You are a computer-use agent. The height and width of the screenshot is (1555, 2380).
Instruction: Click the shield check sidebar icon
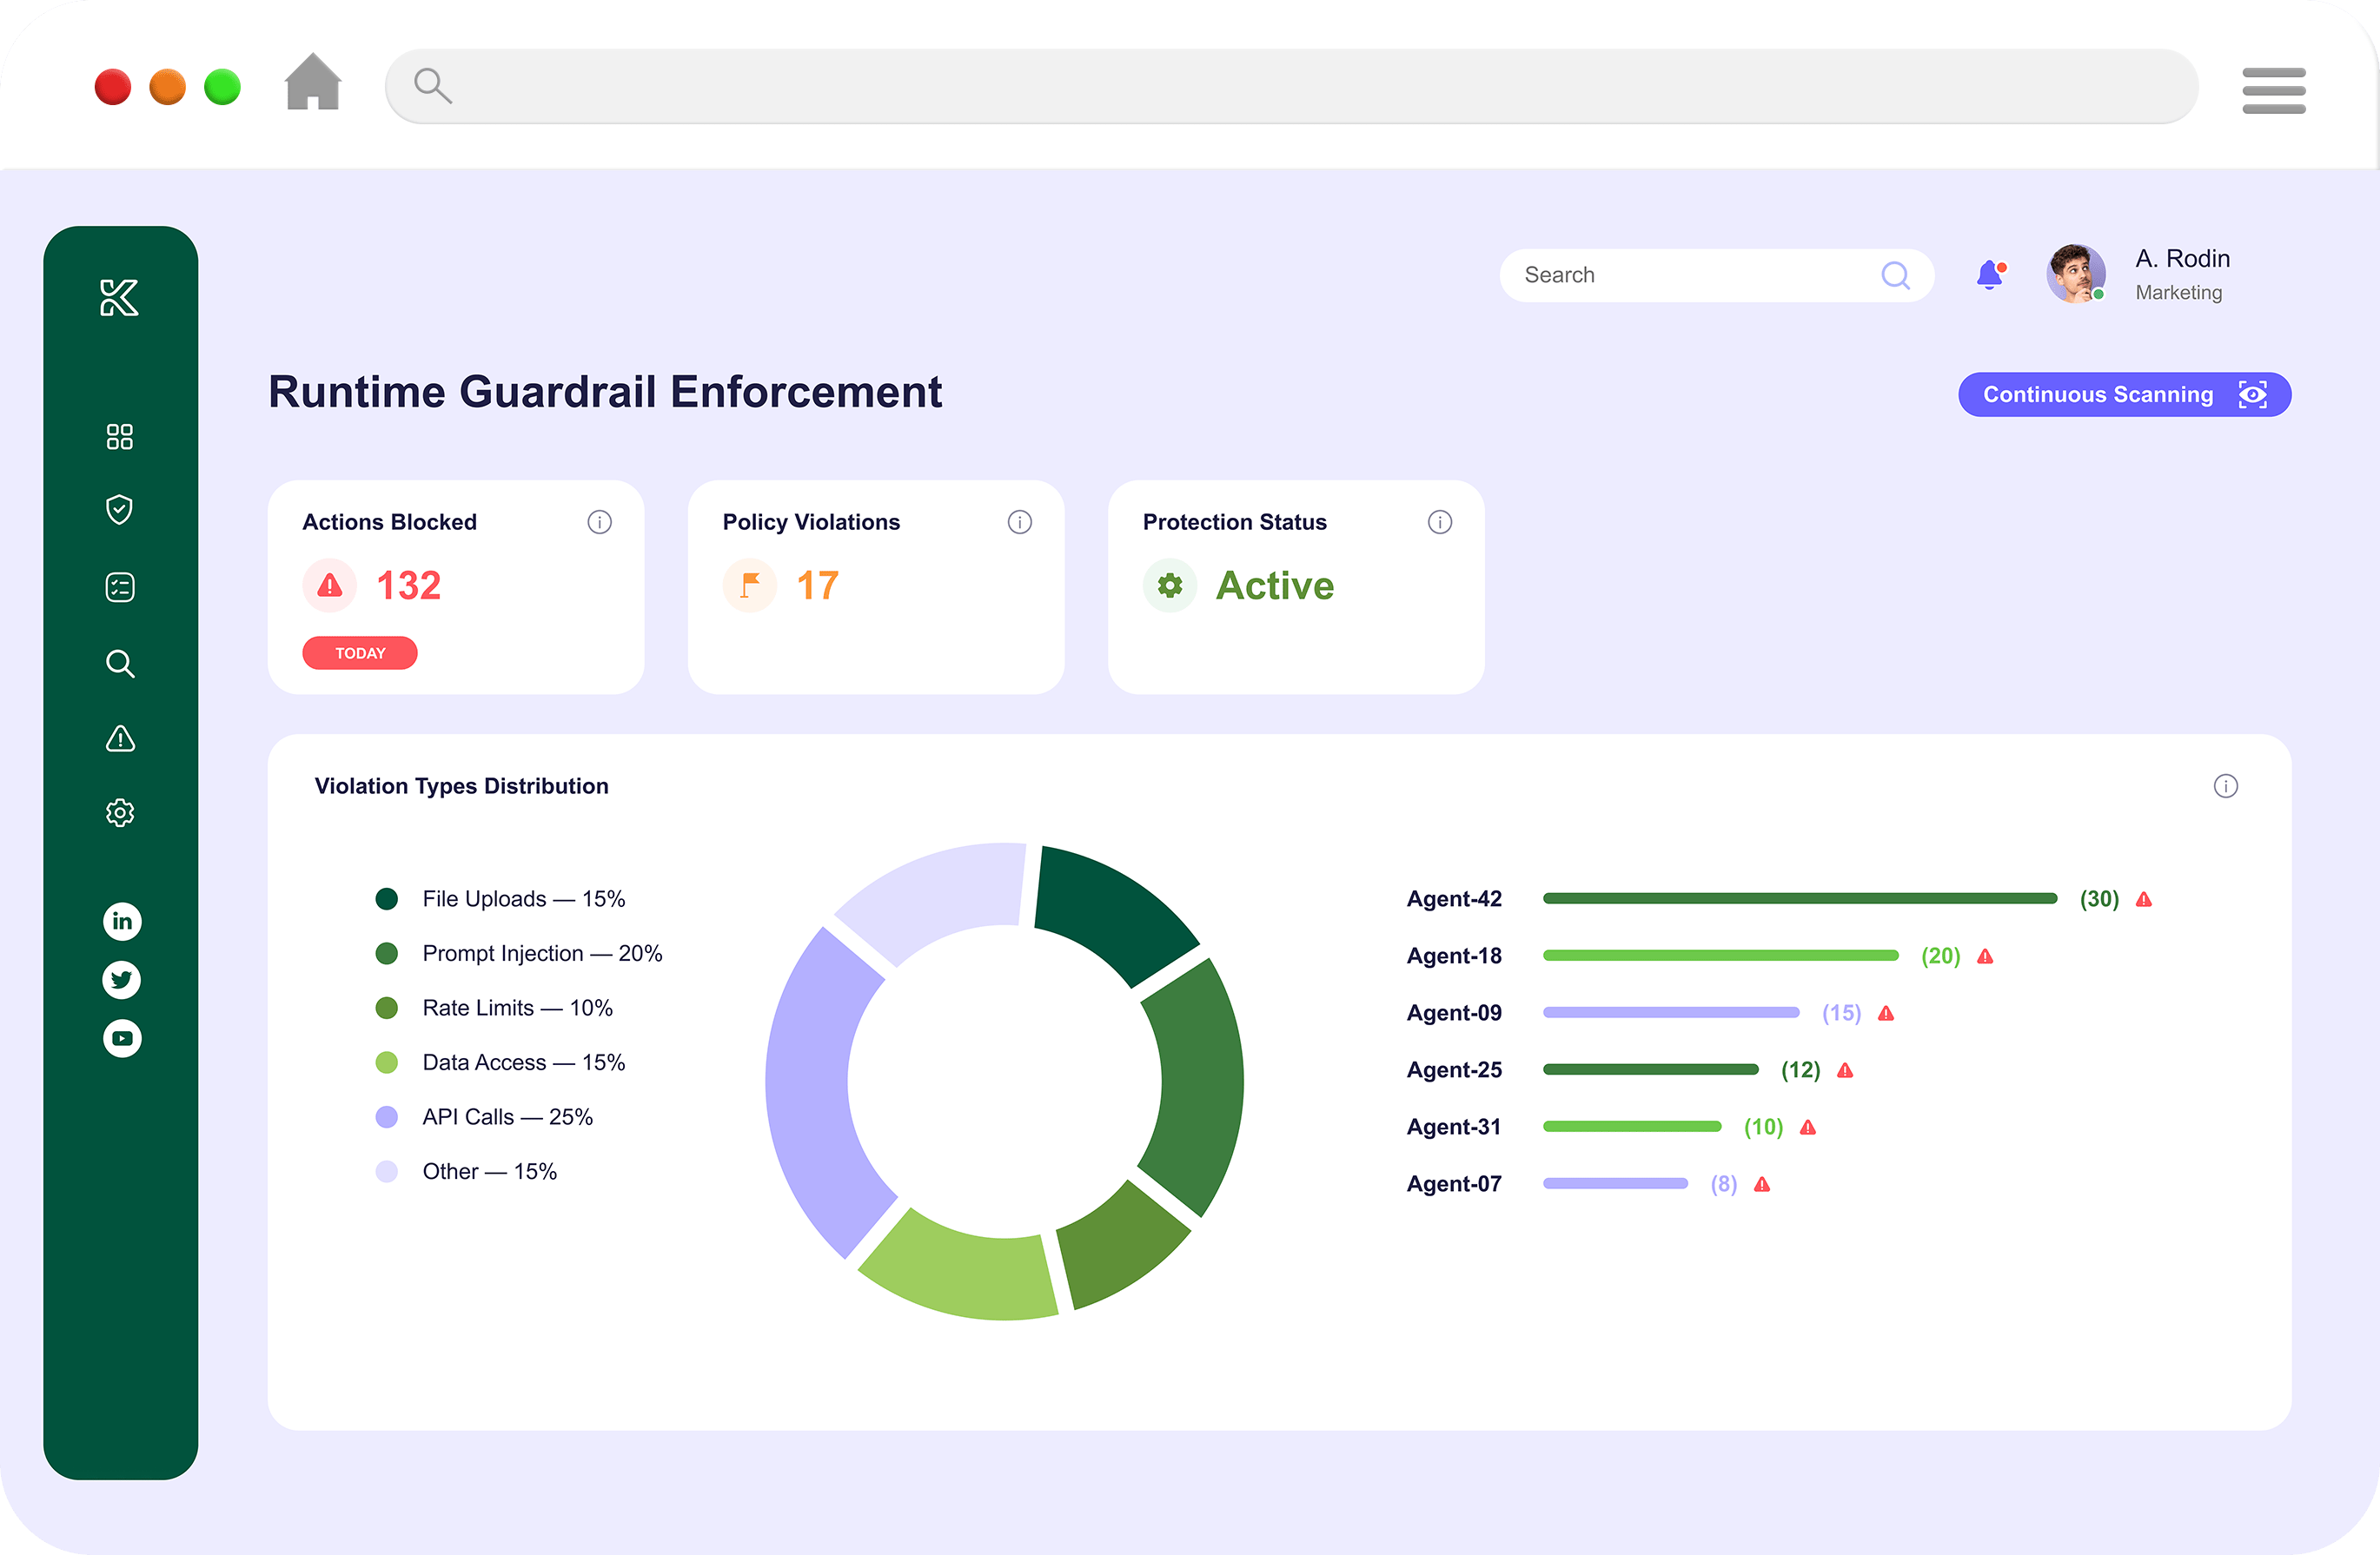[120, 510]
